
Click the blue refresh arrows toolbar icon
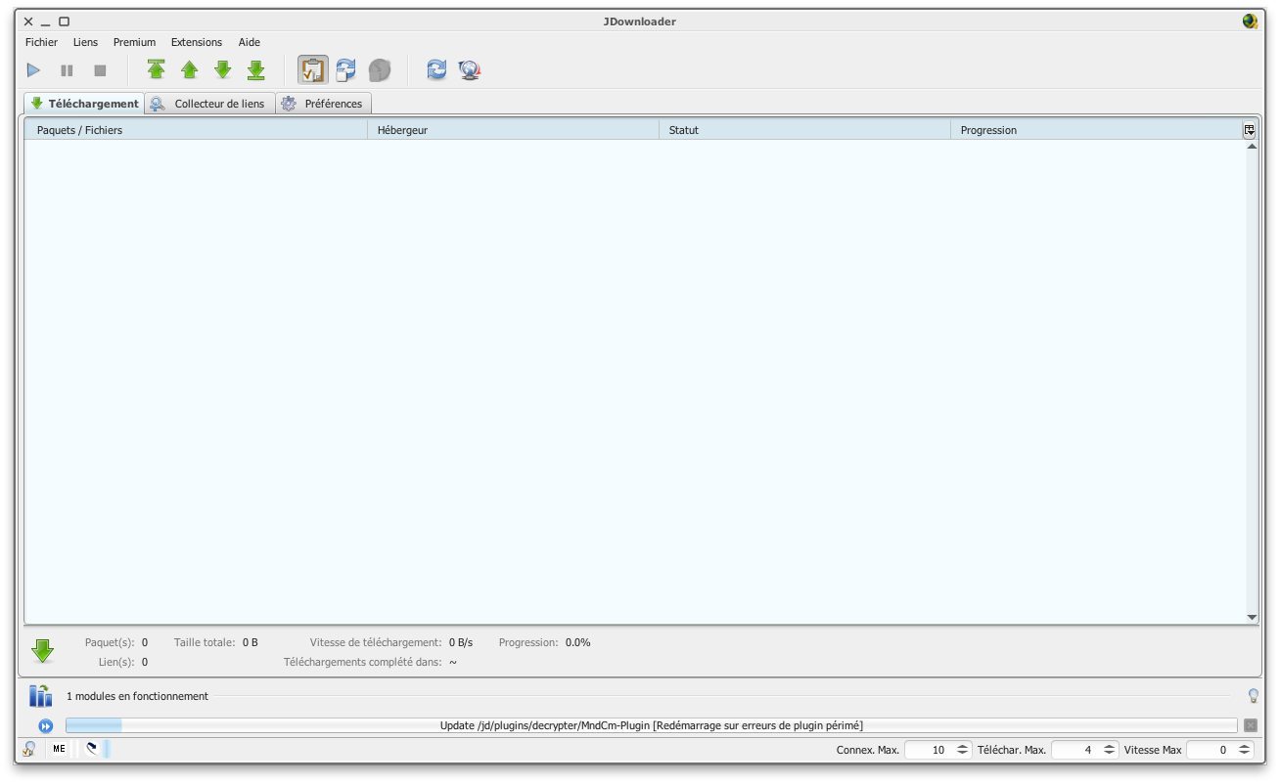click(x=436, y=70)
